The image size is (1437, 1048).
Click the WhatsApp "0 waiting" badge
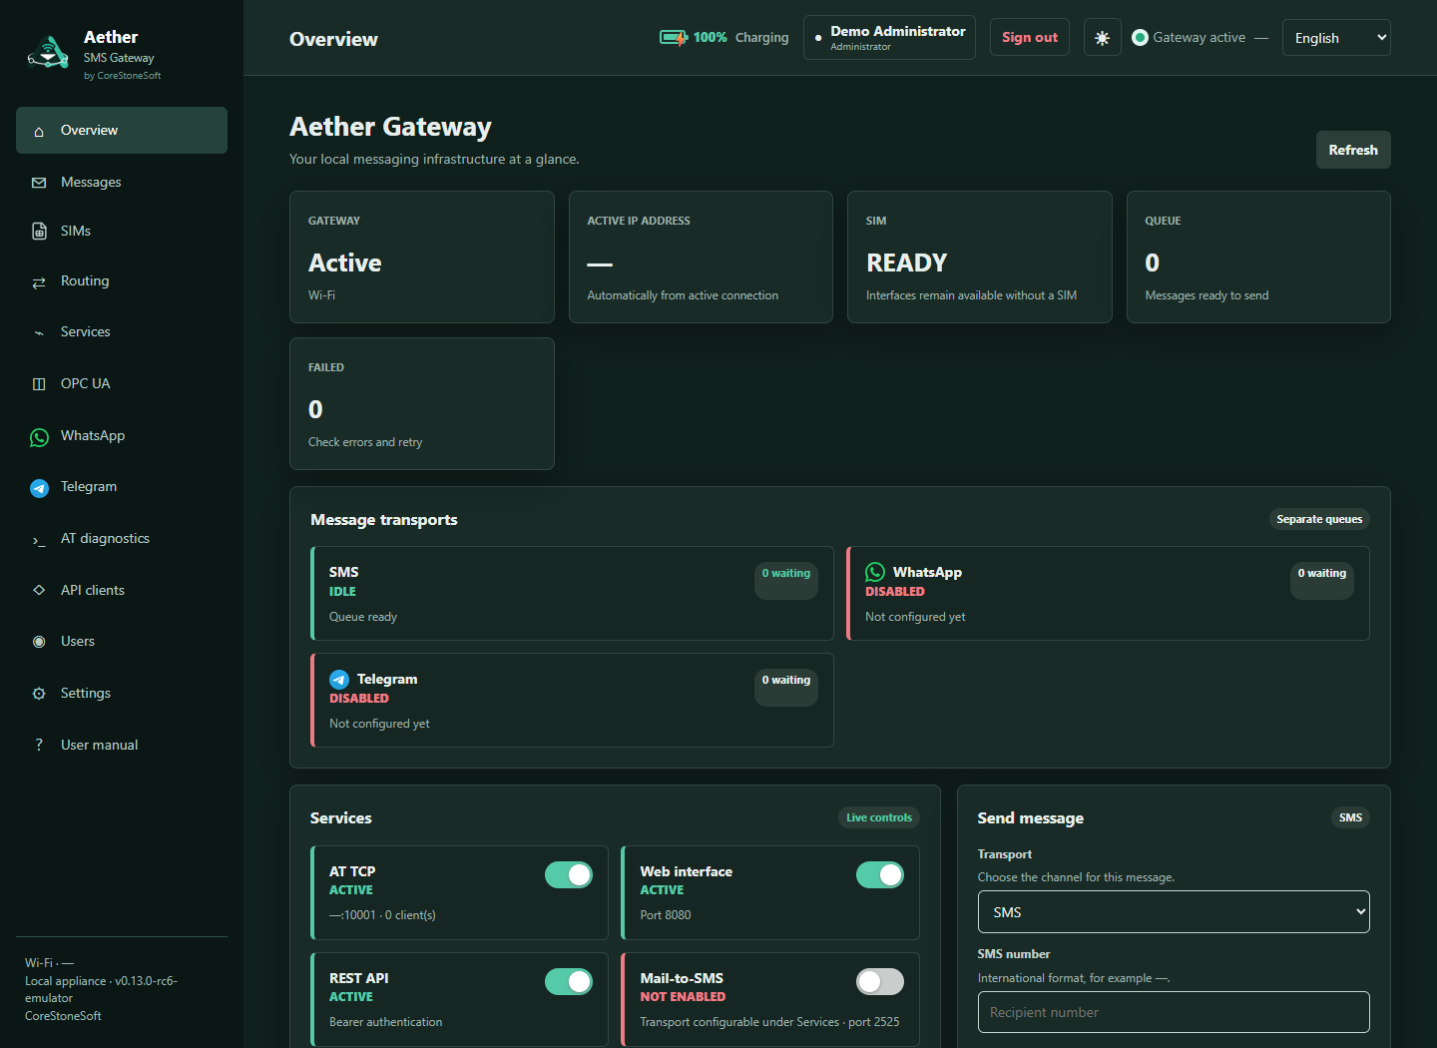coord(1322,580)
